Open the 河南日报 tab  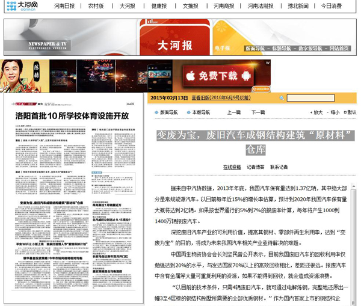point(64,6)
